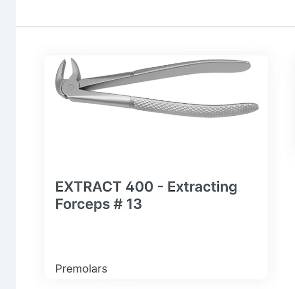Click the extracting forceps product image
295x289 pixels.
pos(156,88)
